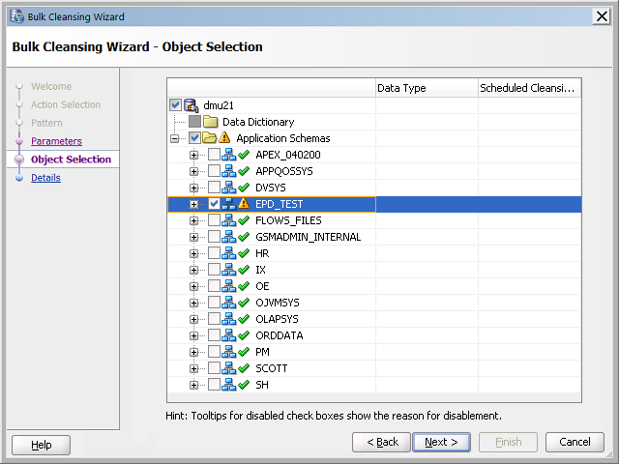This screenshot has height=464, width=619.
Task: Enable the APEX_040200 schema checkbox
Action: click(214, 155)
